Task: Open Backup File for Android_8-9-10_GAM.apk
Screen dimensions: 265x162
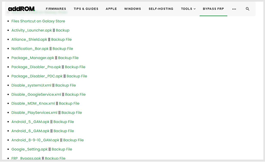Action: point(73,140)
